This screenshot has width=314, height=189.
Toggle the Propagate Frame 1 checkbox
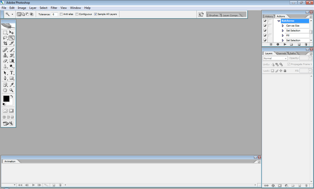pos(289,64)
